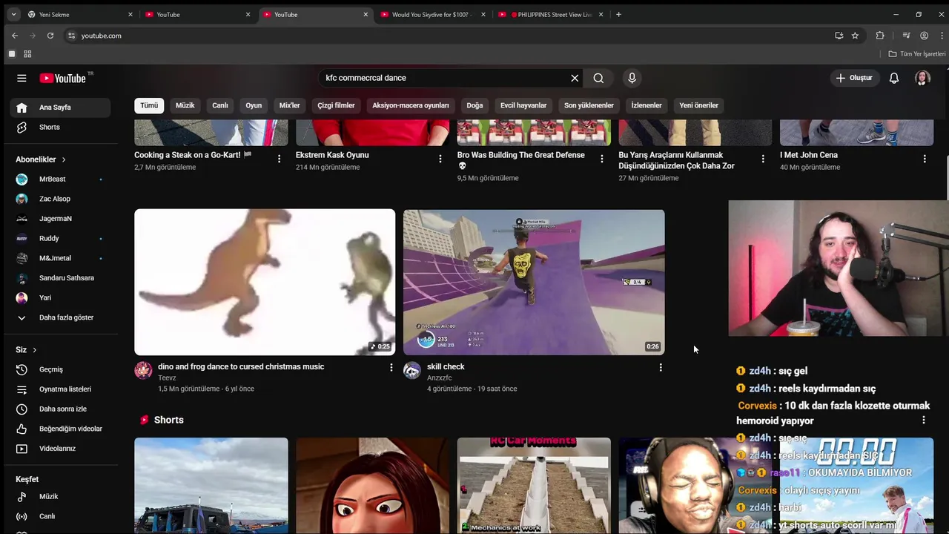Open options for Bu Yarış Araçlarını video
The width and height of the screenshot is (949, 534).
pos(763,159)
